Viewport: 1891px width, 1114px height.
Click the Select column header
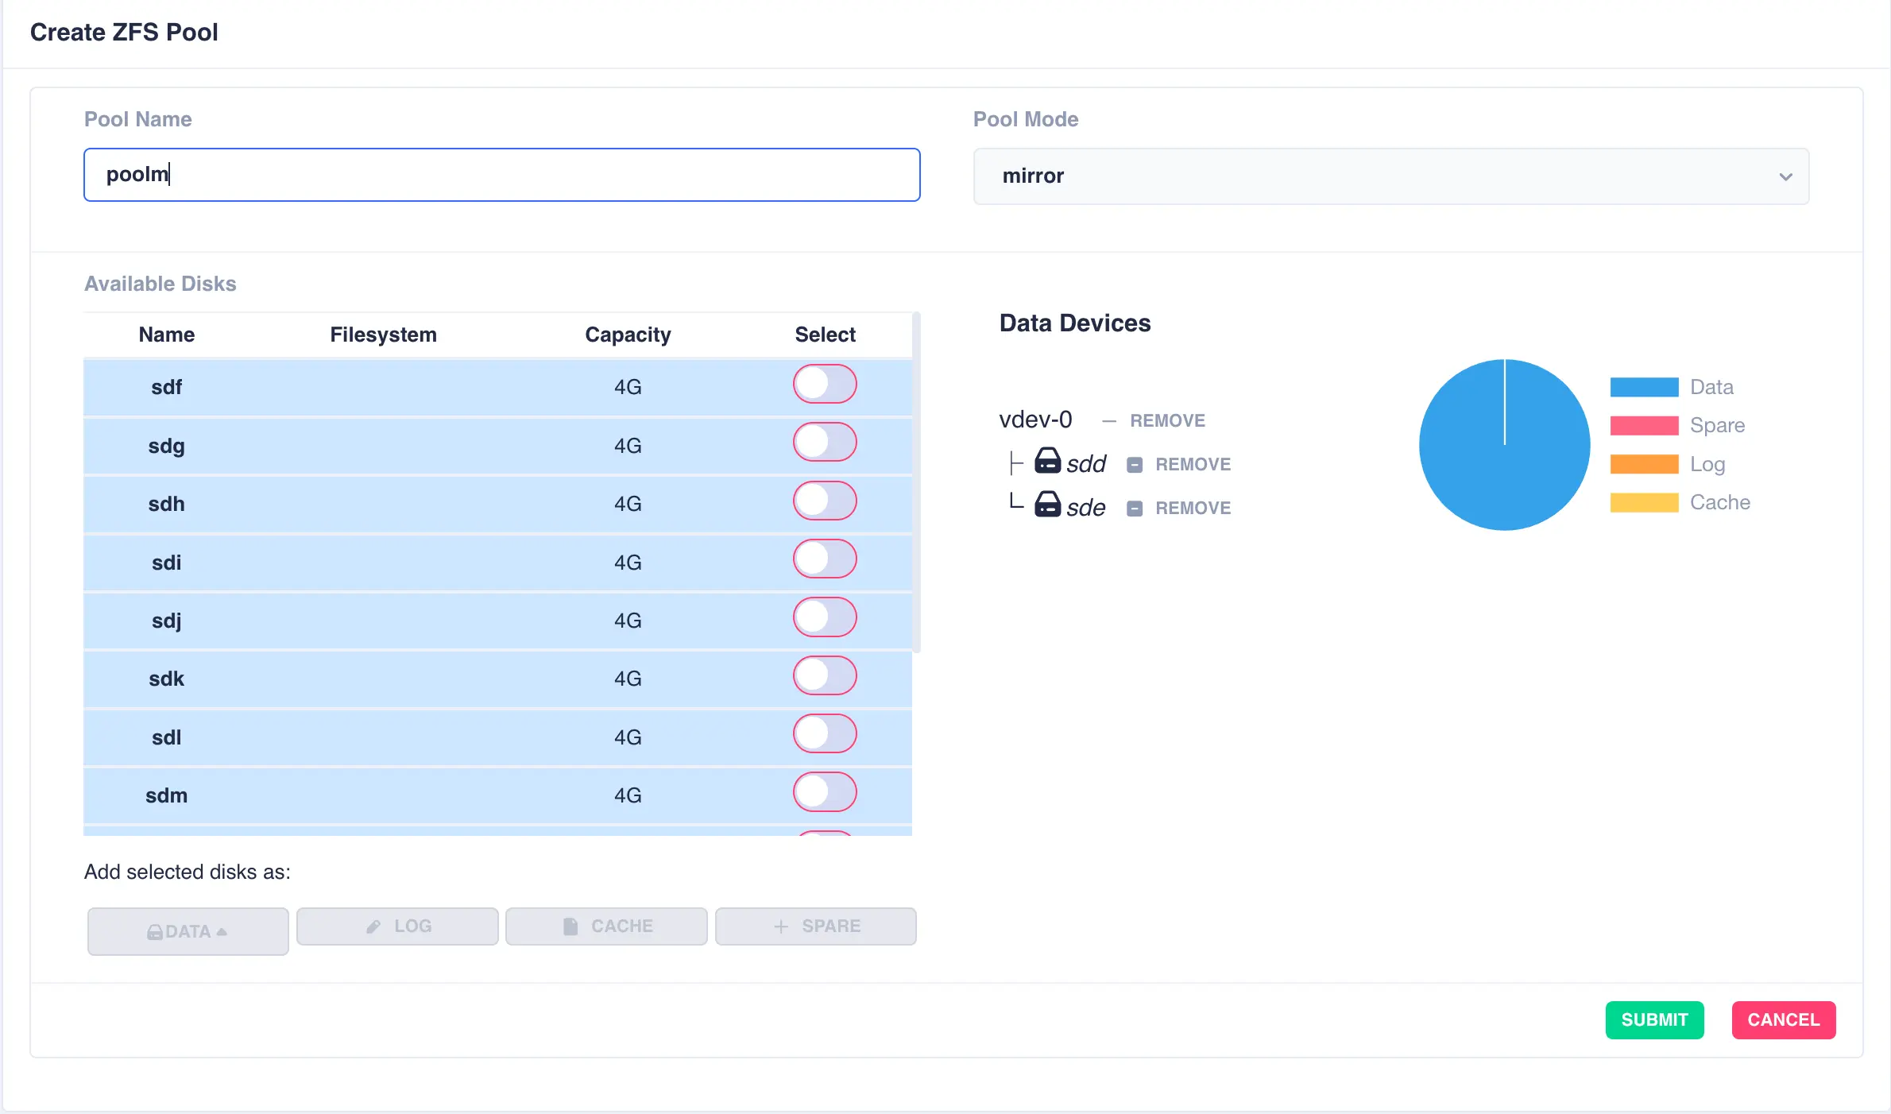coord(825,335)
